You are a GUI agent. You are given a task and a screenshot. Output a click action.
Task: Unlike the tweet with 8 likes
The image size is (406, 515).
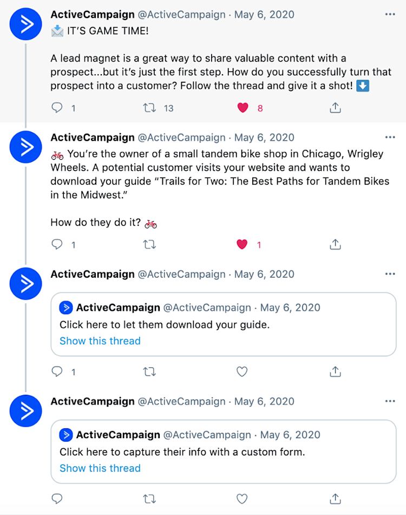coord(243,107)
